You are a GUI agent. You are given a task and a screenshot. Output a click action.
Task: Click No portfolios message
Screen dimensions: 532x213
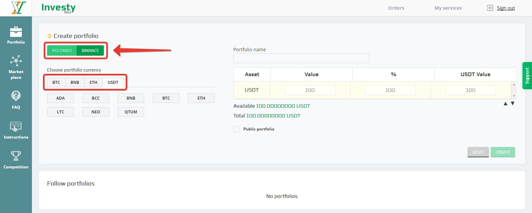[x=282, y=196]
